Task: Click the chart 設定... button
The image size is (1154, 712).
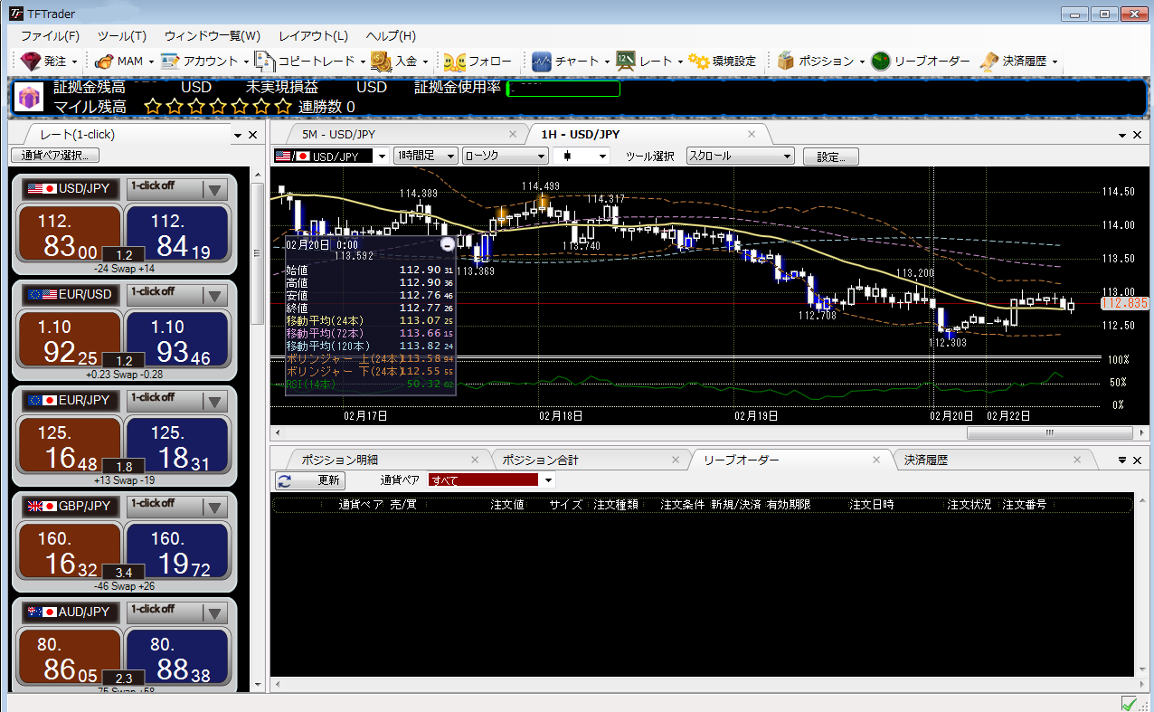Action: [831, 157]
